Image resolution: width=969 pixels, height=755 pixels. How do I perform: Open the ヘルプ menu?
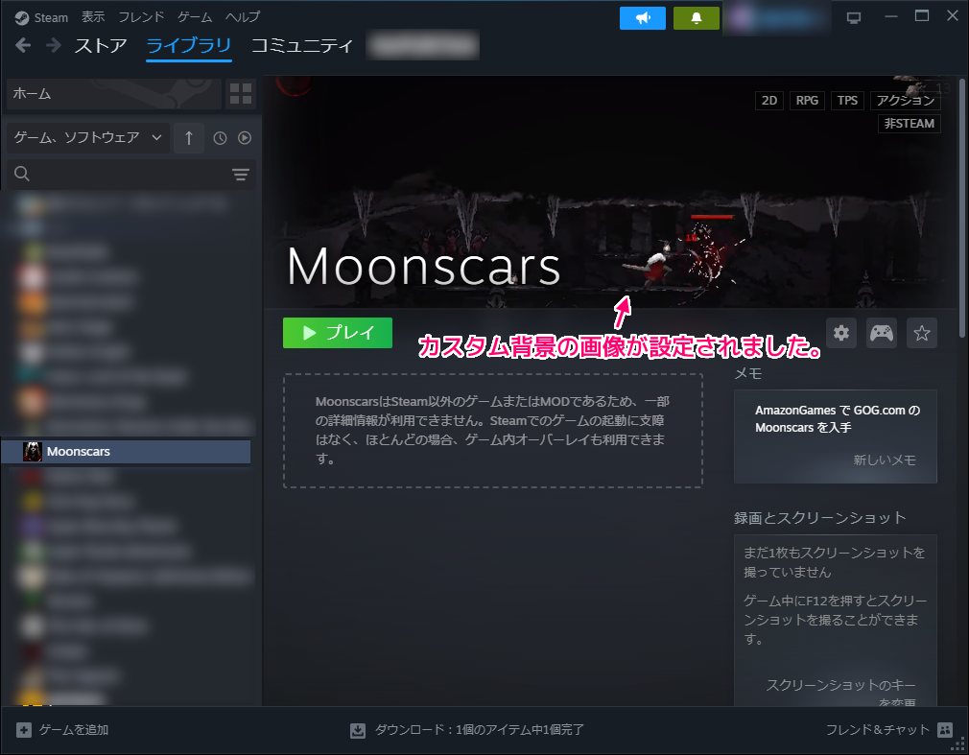tap(243, 16)
